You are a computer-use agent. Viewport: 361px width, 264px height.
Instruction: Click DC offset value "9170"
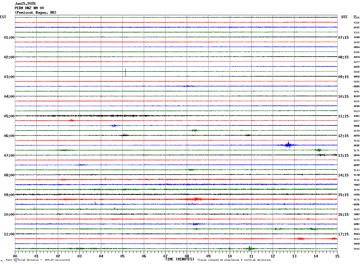tap(357, 150)
